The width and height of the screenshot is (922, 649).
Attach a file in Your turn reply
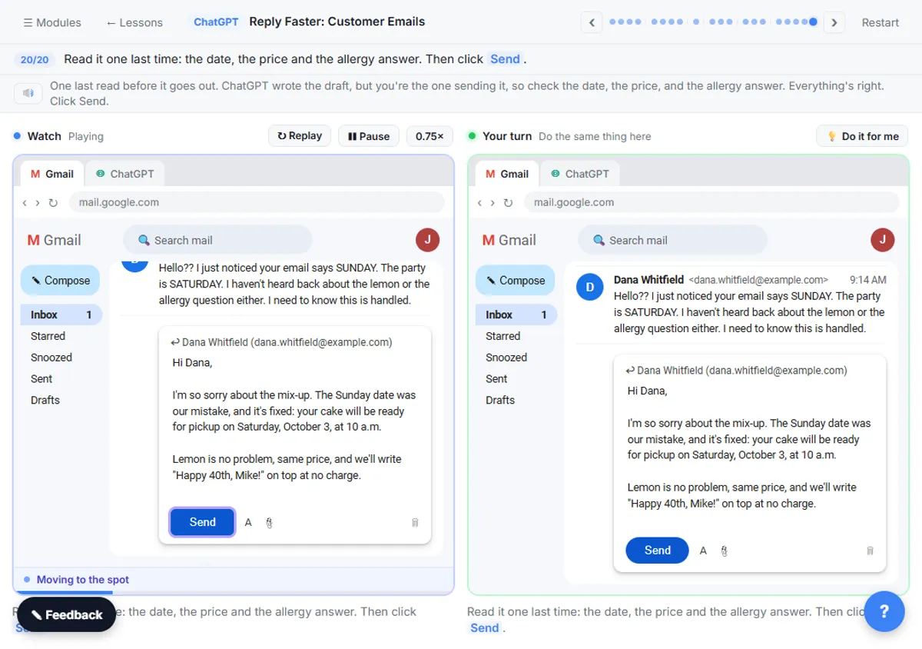pyautogui.click(x=724, y=551)
